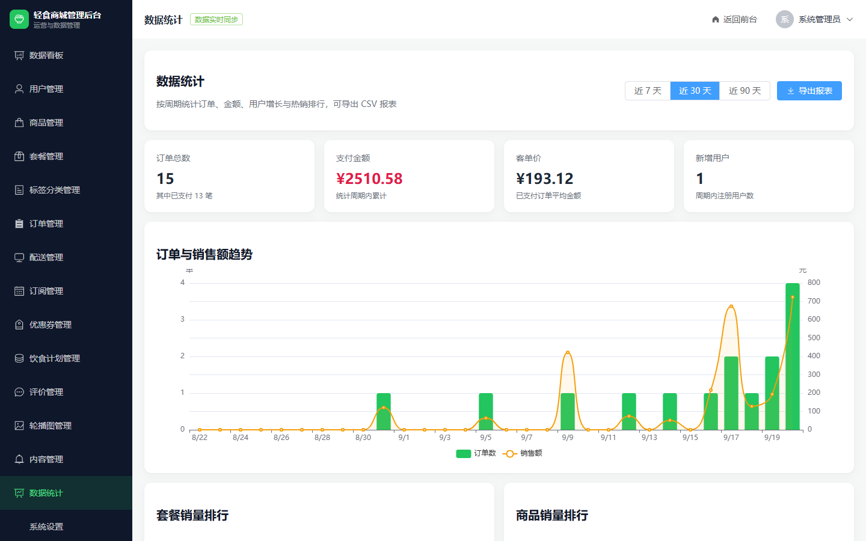
Task: Click the 内容管理 bell icon
Action: [x=19, y=459]
